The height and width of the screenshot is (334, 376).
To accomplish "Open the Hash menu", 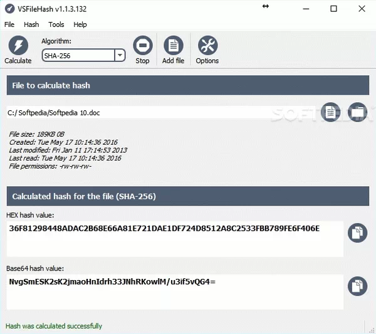I will pyautogui.click(x=31, y=24).
